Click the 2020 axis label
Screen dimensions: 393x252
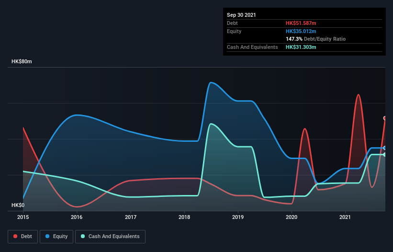tap(292, 217)
